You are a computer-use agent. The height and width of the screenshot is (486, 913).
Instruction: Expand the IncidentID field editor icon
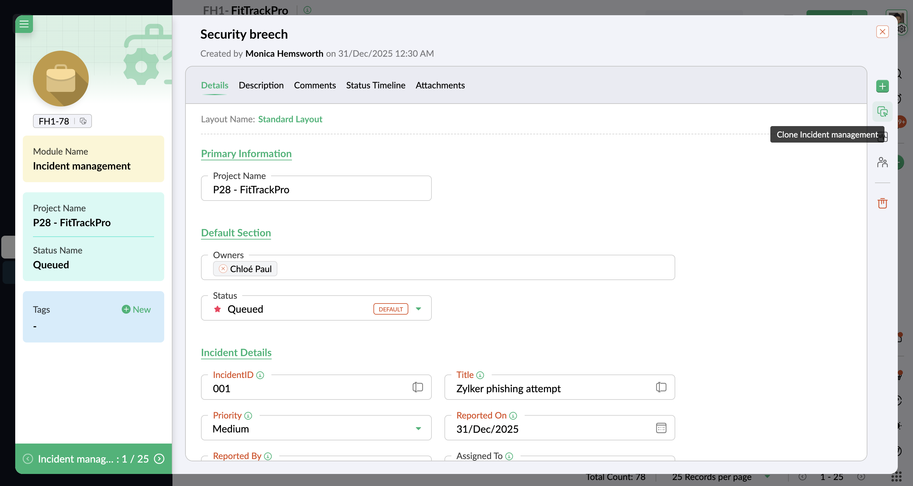pyautogui.click(x=418, y=387)
